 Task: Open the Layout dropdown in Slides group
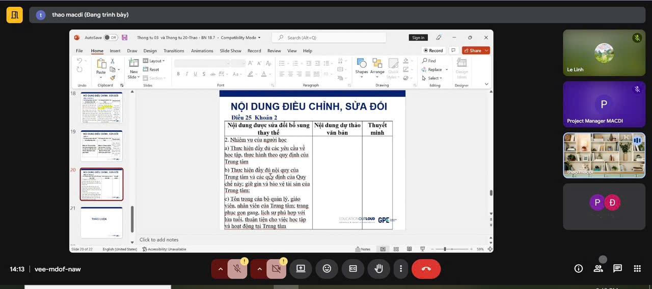[x=155, y=61]
